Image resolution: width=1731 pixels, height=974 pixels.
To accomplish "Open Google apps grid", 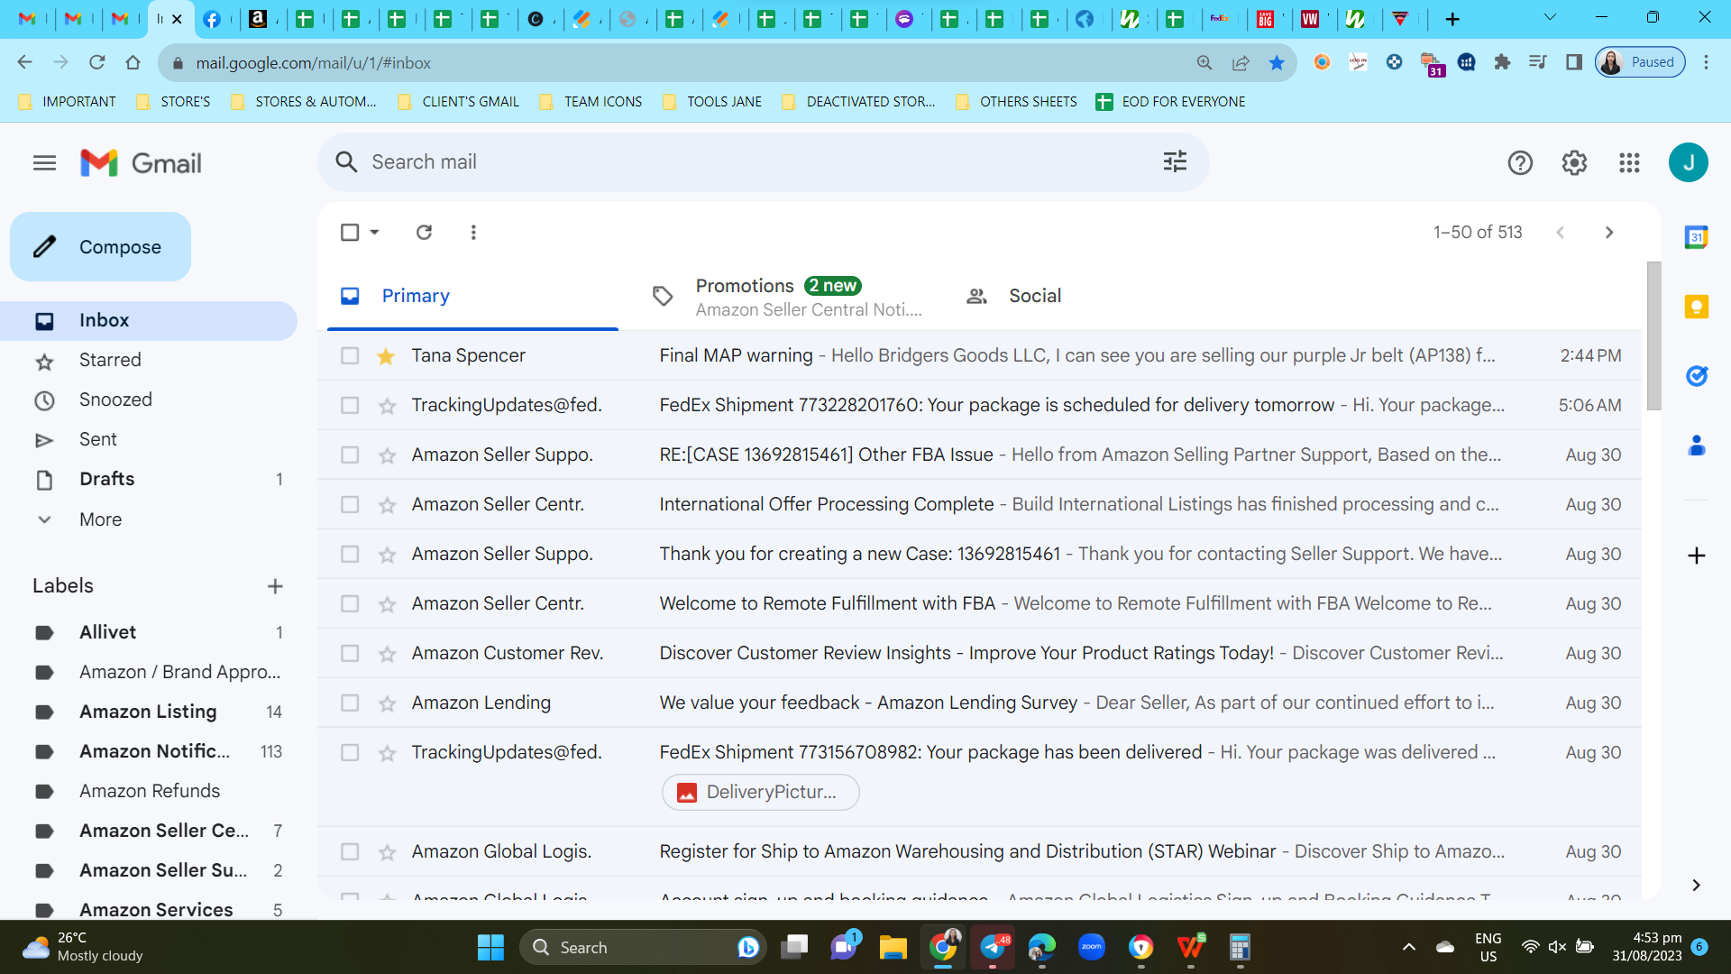I will (x=1629, y=163).
